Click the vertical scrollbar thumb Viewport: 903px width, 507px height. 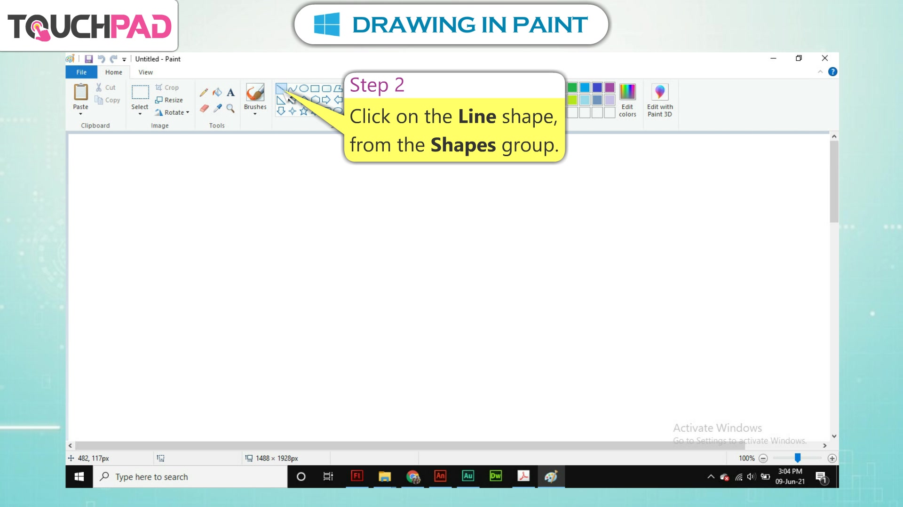pyautogui.click(x=834, y=181)
